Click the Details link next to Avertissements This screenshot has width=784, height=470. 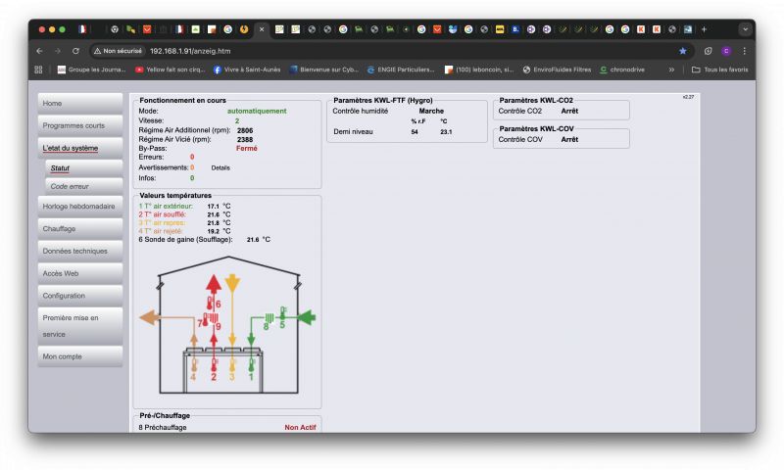click(x=220, y=167)
